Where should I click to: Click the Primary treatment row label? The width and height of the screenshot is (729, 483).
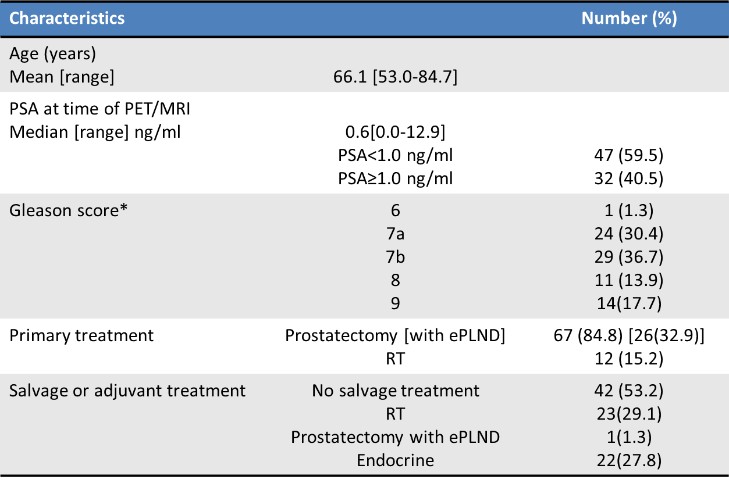[x=81, y=336]
